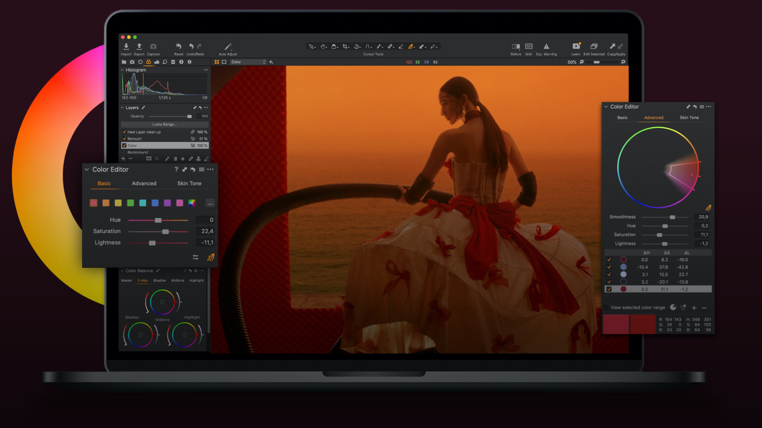The width and height of the screenshot is (762, 428).
Task: Open the Capture camera tool tab
Action: point(132,62)
